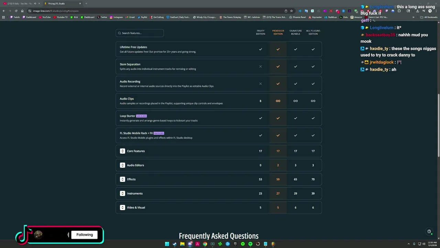Switch to the R Kelly YouTube tab
The height and width of the screenshot is (248, 440).
click(21, 3)
